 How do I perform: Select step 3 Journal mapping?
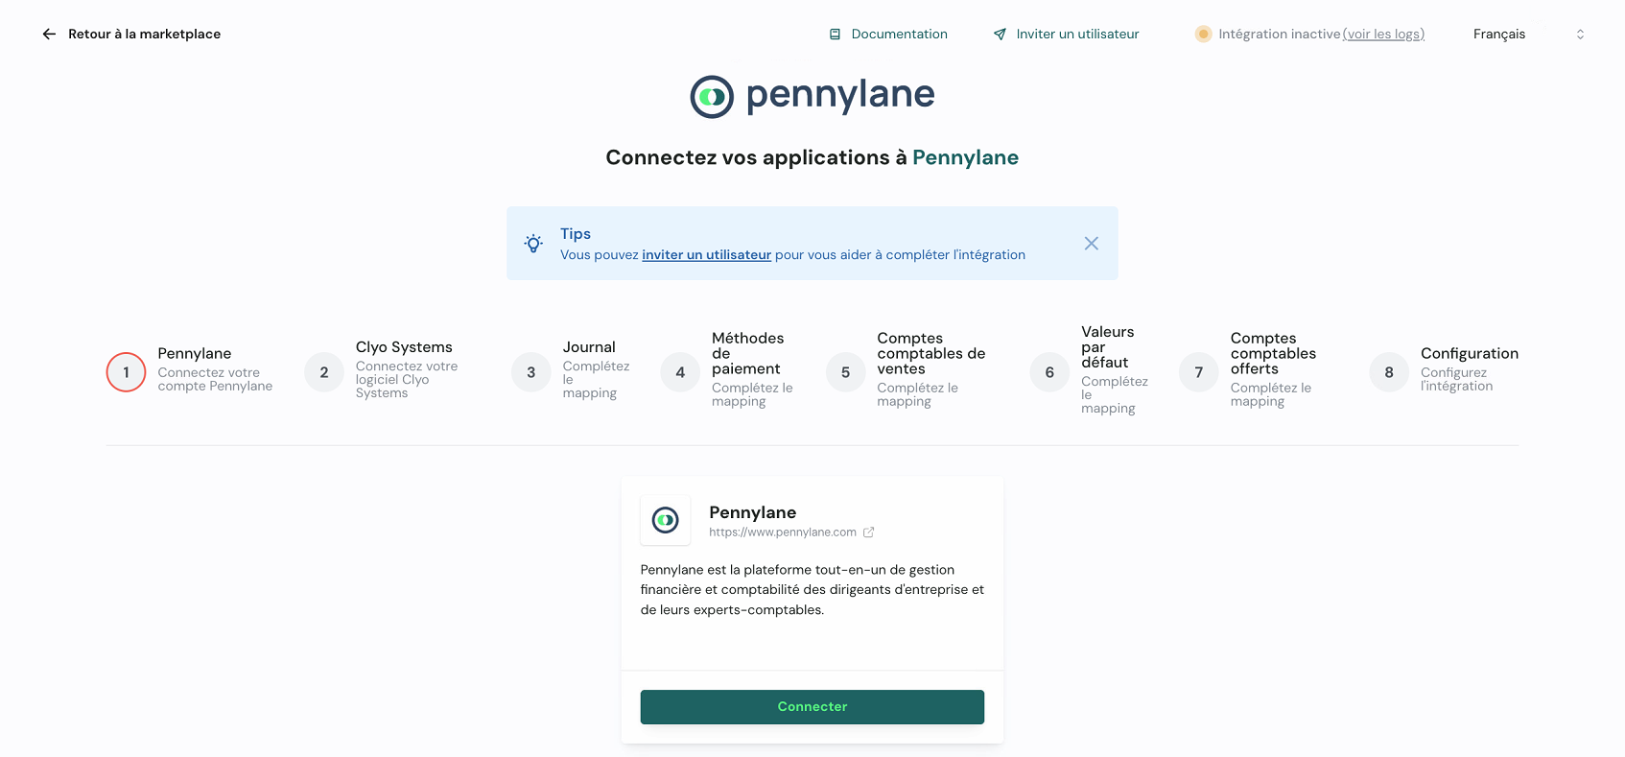coord(531,372)
